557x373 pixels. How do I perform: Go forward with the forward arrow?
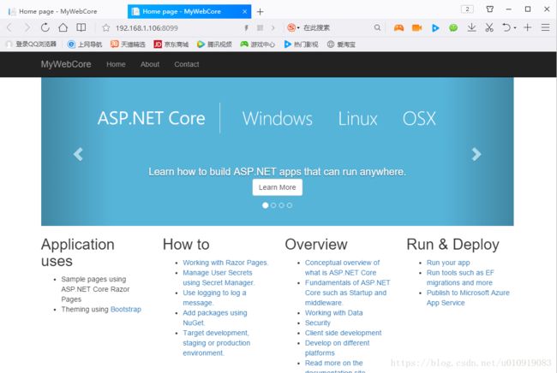tap(27, 27)
